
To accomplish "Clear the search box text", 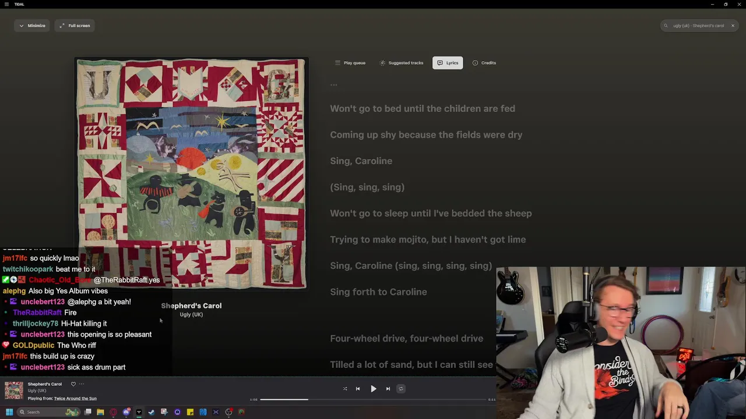I will point(733,26).
